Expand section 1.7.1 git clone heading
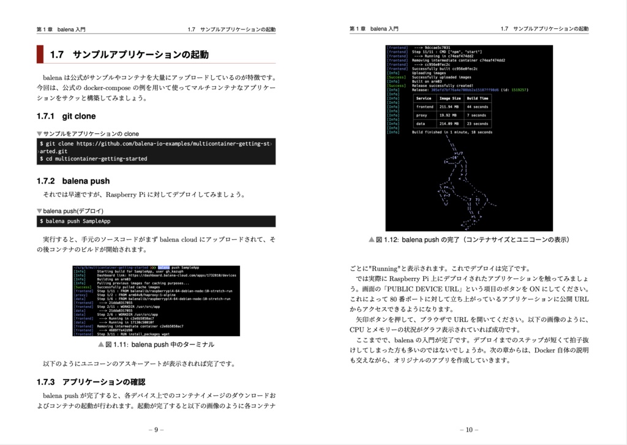Viewport: 627px width, 445px height. click(67, 115)
